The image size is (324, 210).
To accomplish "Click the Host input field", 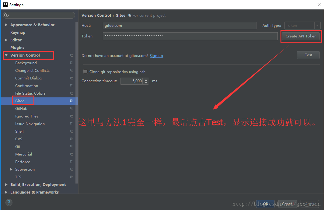I will pyautogui.click(x=179, y=26).
